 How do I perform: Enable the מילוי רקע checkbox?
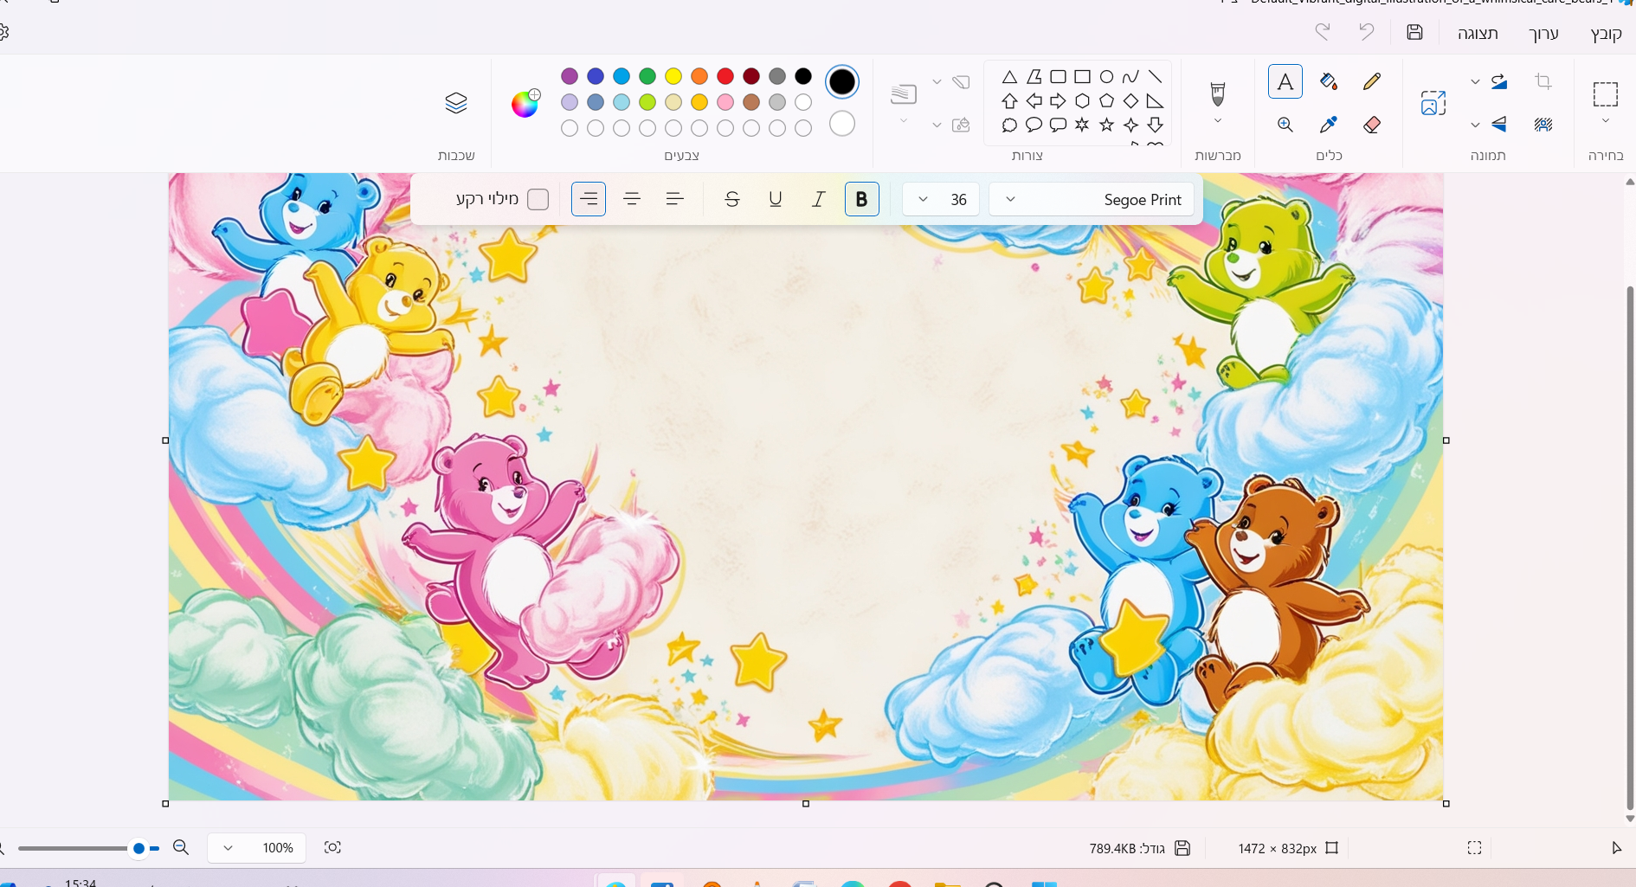(538, 199)
